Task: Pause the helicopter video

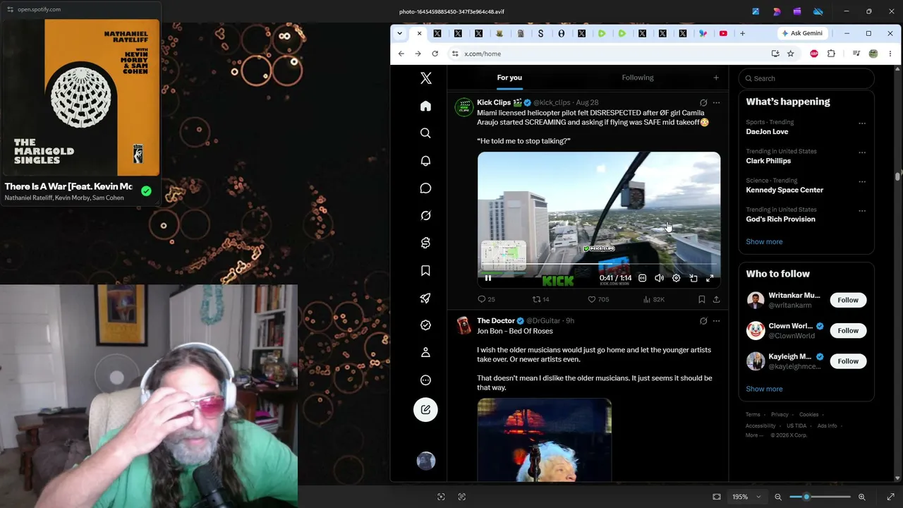Action: pyautogui.click(x=487, y=278)
